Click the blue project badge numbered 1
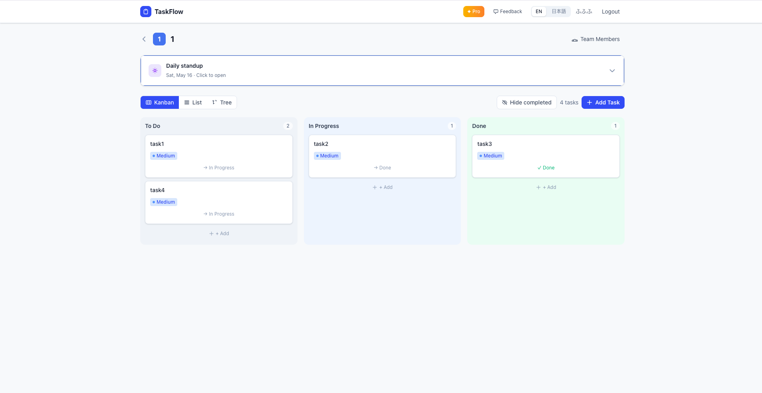The image size is (762, 393). (159, 39)
